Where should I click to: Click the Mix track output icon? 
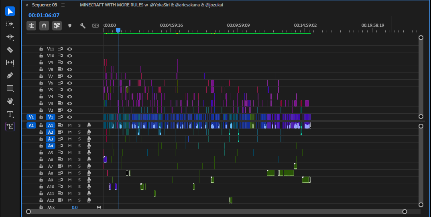click(99, 207)
